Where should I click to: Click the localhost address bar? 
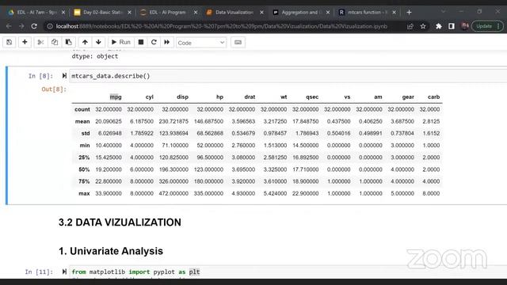(222, 26)
